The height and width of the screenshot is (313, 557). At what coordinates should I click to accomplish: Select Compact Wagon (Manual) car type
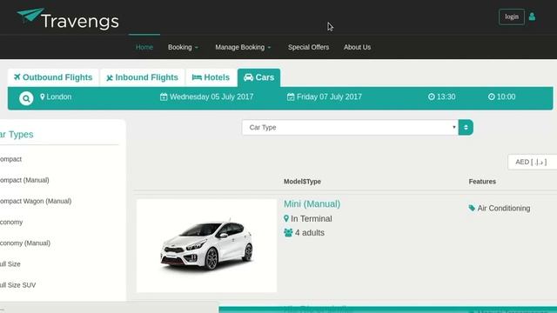[36, 201]
